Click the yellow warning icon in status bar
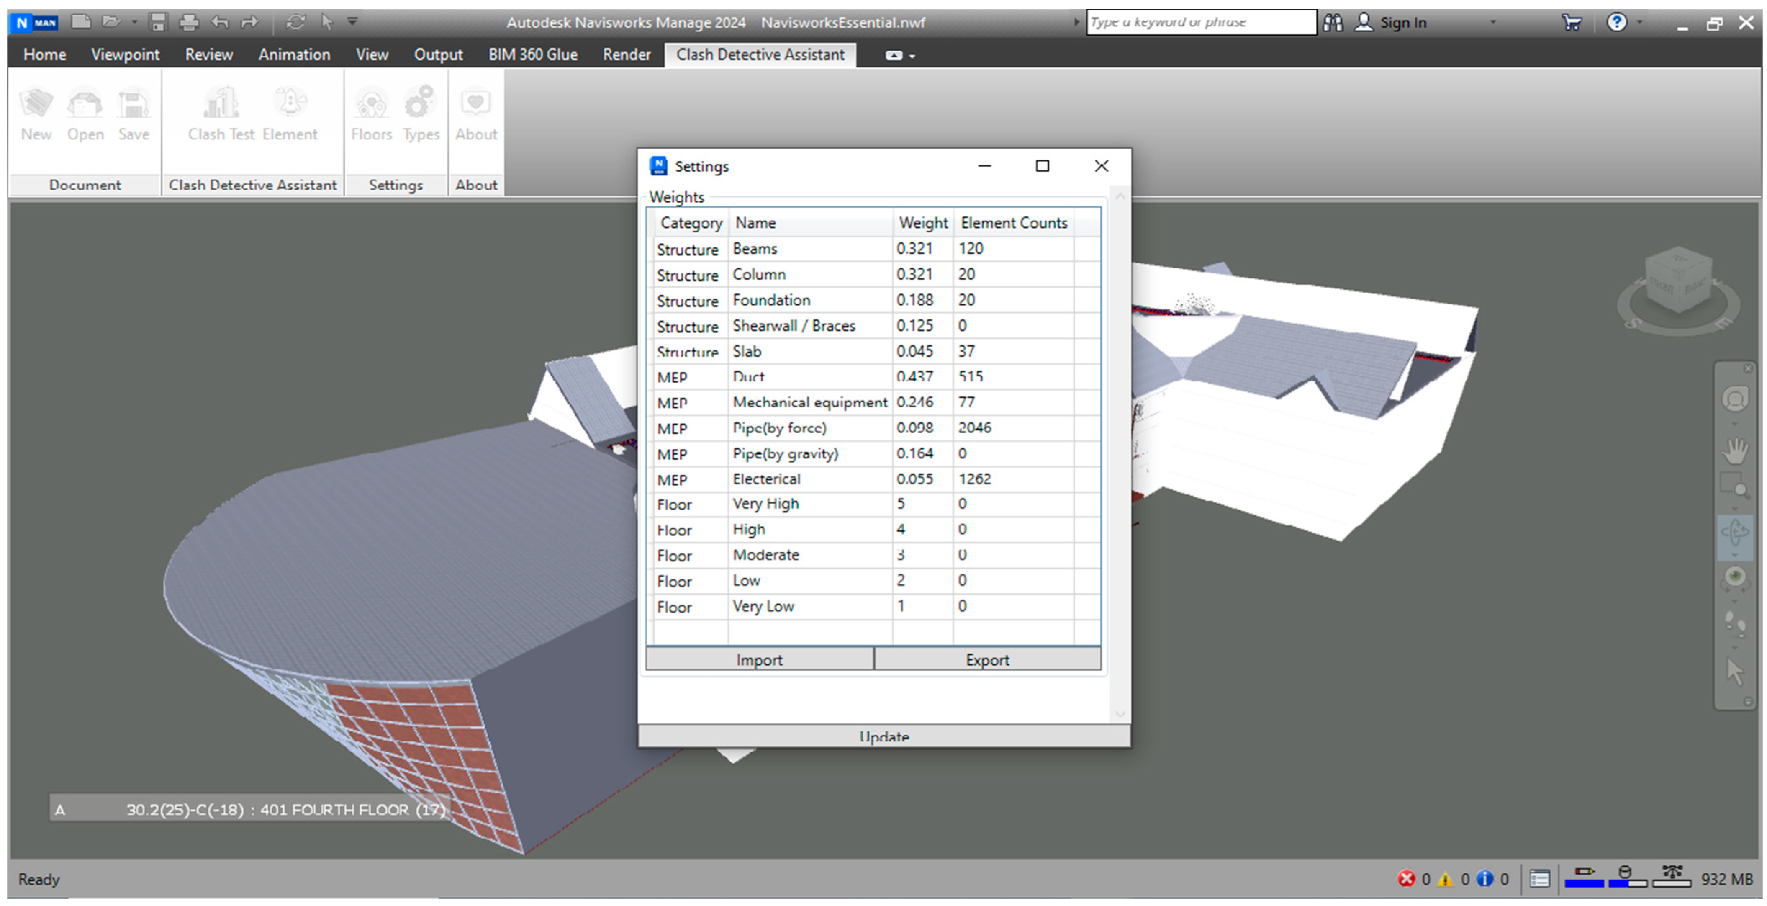 (1445, 878)
